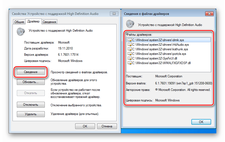Click the Отмена button
225x142 pixels.
click(107, 126)
